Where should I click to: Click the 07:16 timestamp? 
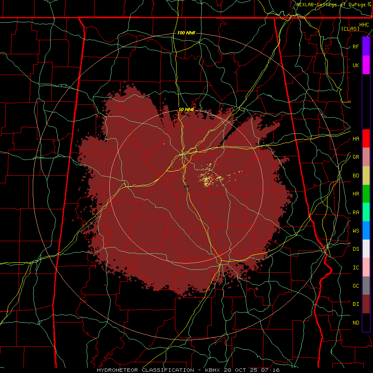pos(270,370)
